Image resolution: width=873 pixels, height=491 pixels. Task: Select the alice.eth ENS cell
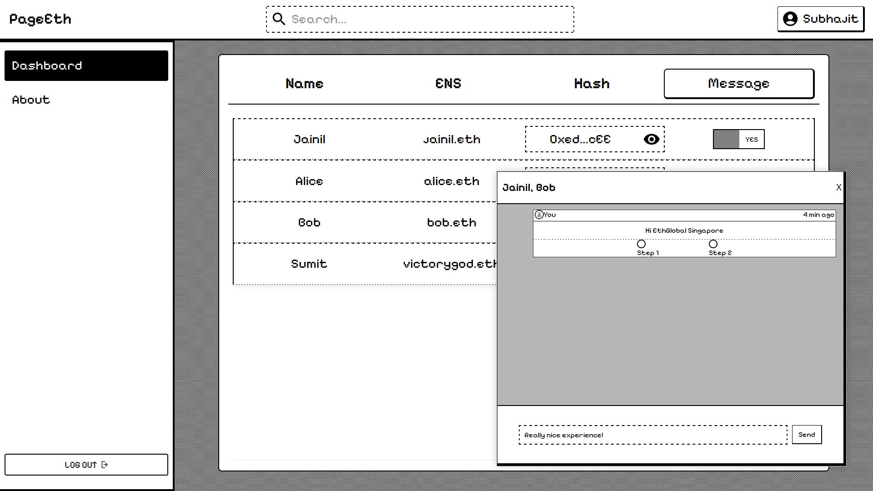pyautogui.click(x=452, y=181)
